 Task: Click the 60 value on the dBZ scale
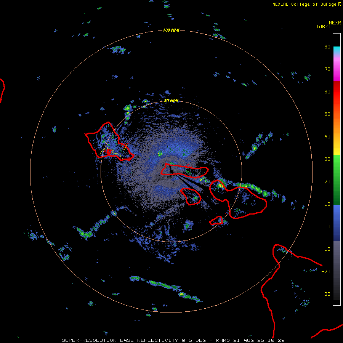click(327, 91)
